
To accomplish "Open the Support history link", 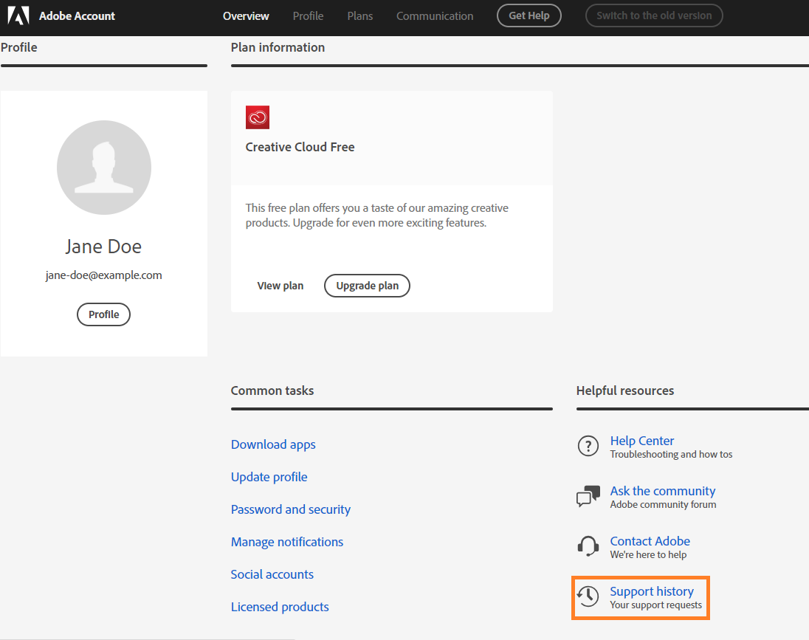I will click(x=652, y=591).
